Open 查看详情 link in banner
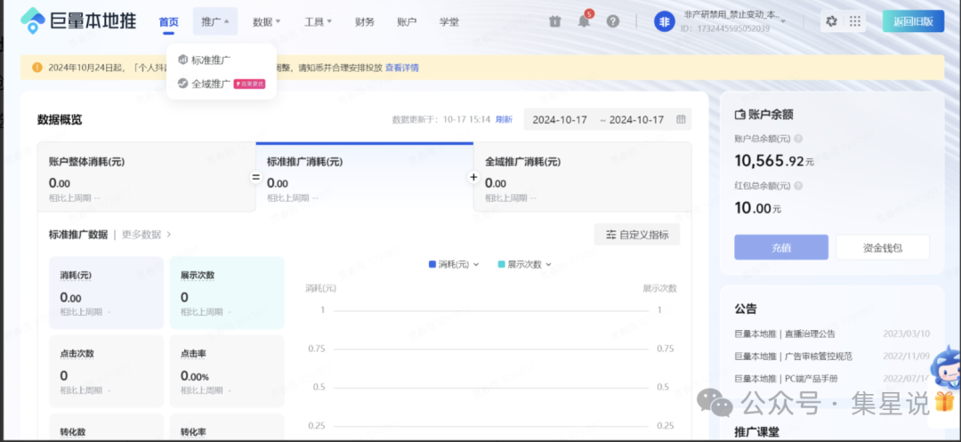 tap(402, 68)
